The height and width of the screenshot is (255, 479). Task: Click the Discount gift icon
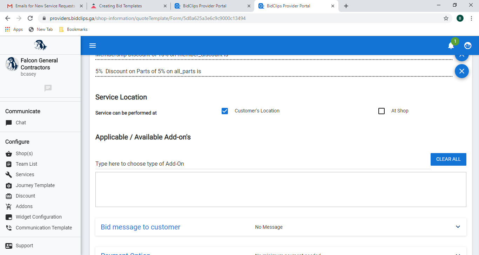click(x=9, y=196)
